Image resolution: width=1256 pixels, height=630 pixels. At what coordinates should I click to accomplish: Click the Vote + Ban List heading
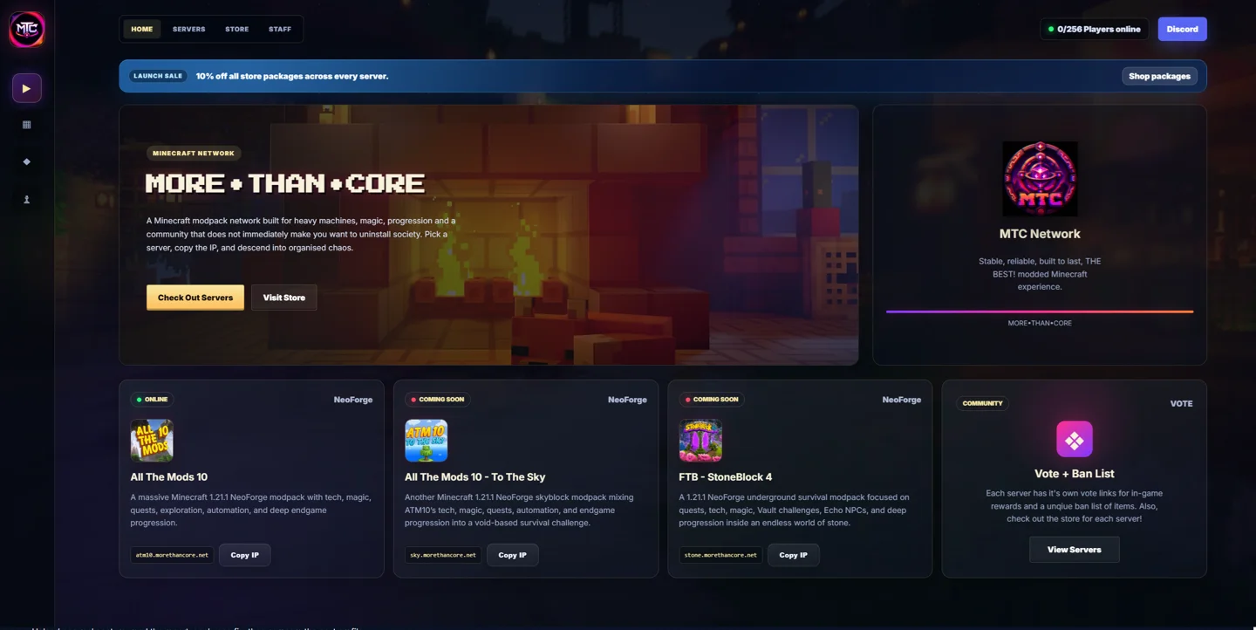1075,474
